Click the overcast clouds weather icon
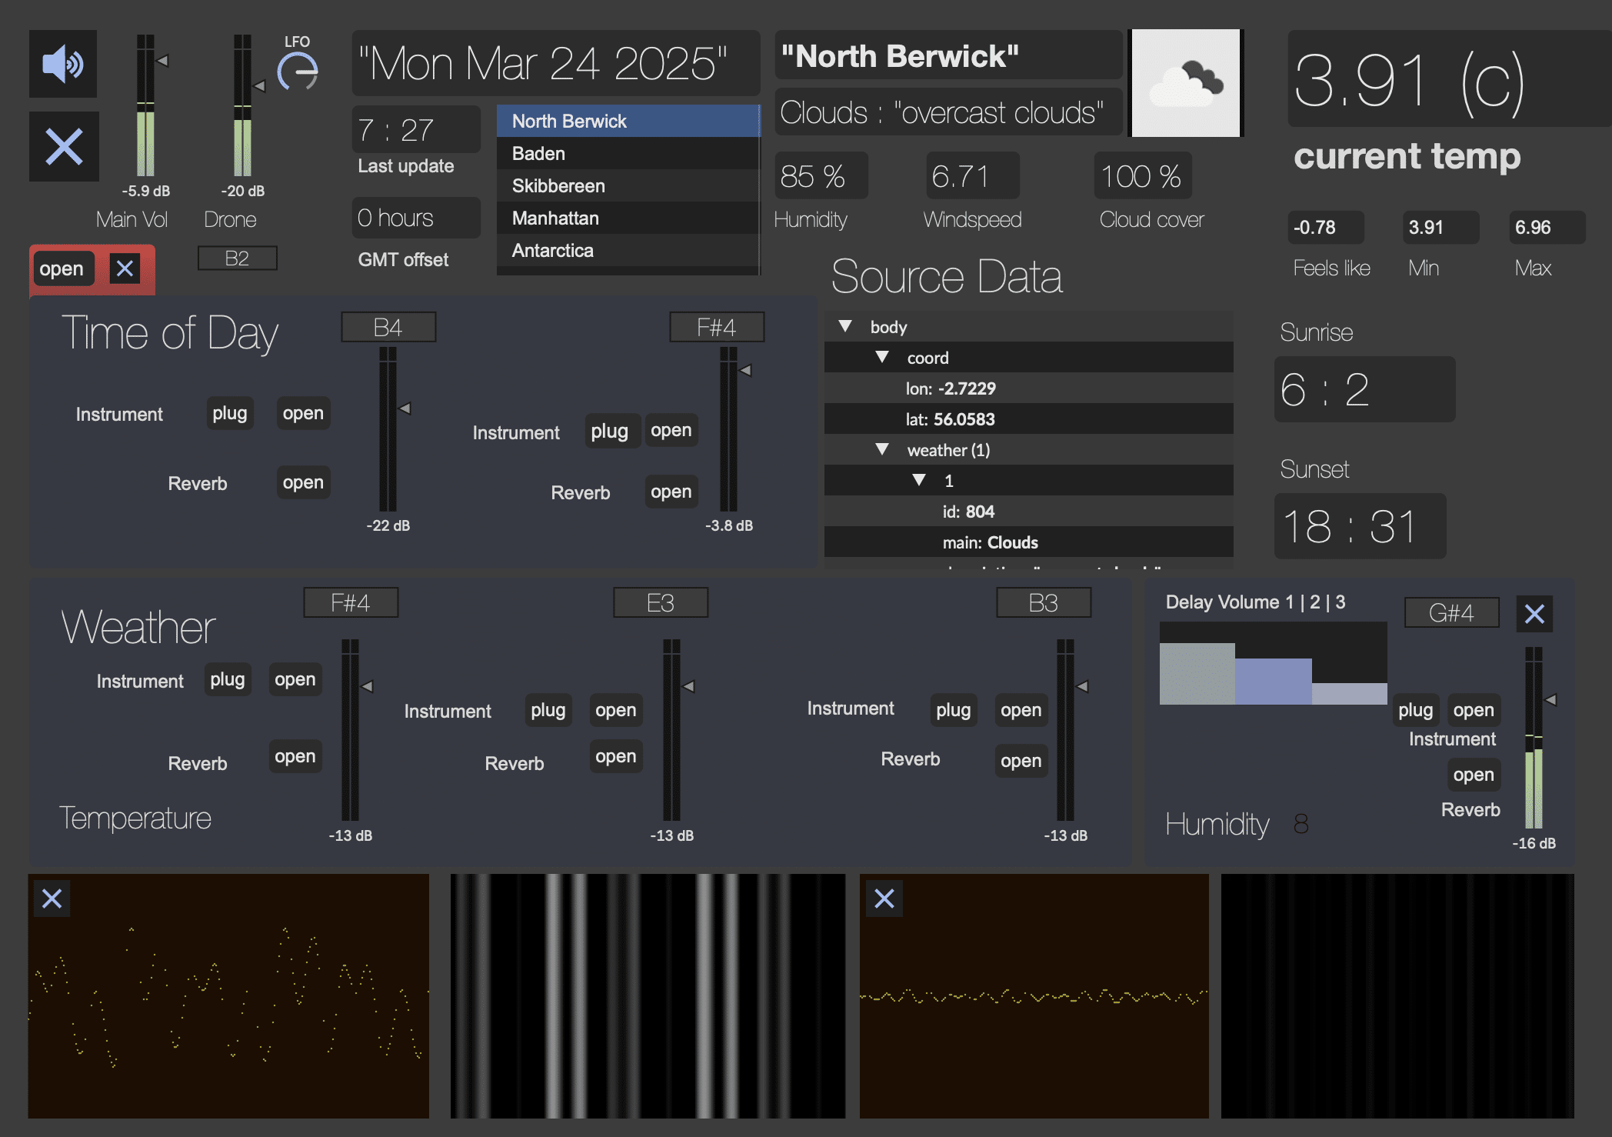 (1185, 83)
